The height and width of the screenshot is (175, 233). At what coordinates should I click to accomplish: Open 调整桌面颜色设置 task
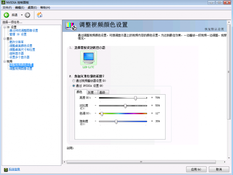coord(21,46)
